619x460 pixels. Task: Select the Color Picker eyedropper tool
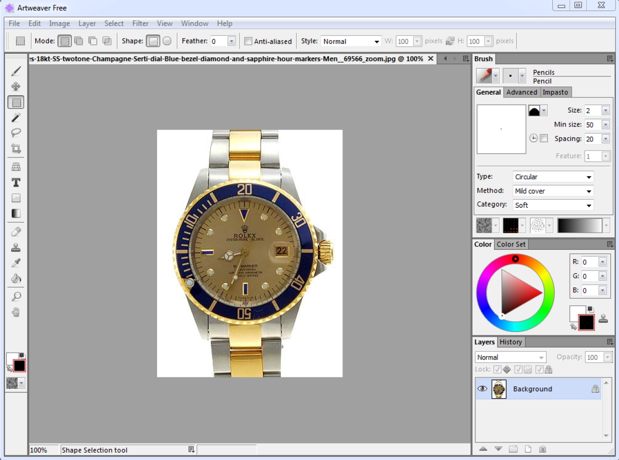coord(16,263)
